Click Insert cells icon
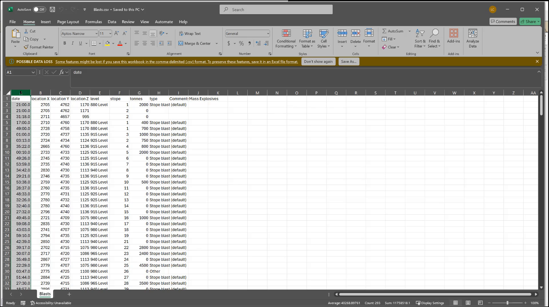The width and height of the screenshot is (549, 307). coord(342,33)
